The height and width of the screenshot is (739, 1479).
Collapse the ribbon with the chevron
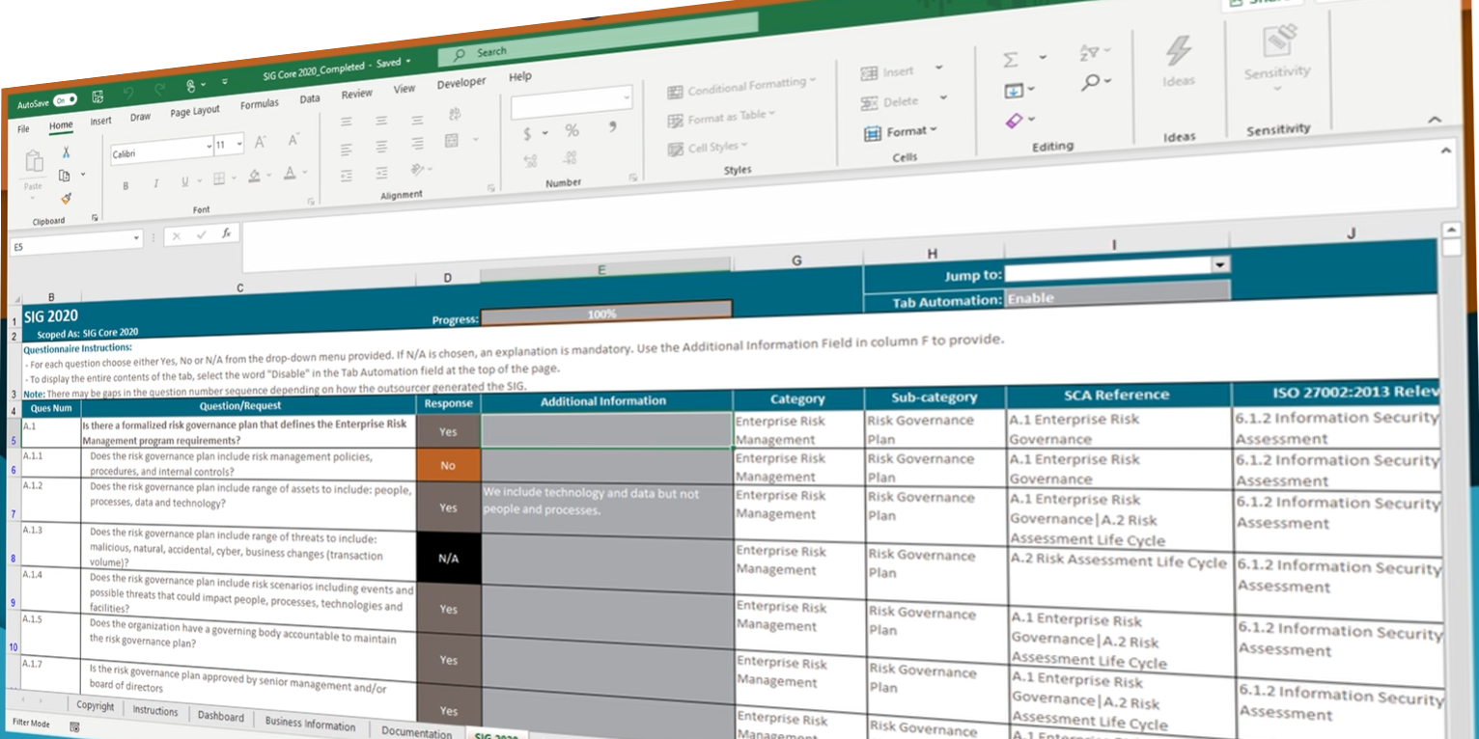[x=1434, y=120]
